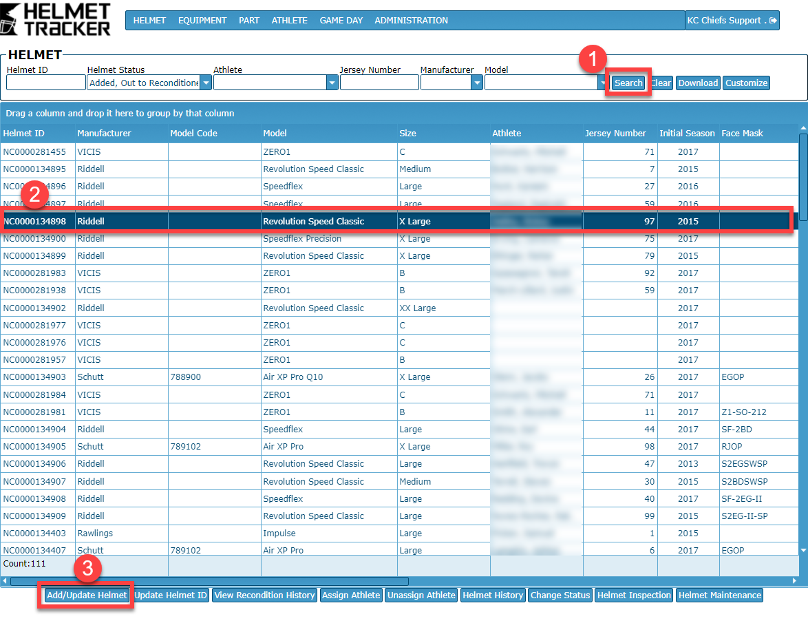Screen dimensions: 808x623
Task: Select the highlighted row NC0000134898
Action: (x=399, y=221)
